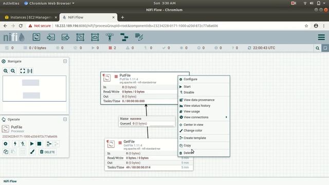Zoom in on the canvas
Image resolution: width=329 pixels, height=185 pixels.
[6, 71]
